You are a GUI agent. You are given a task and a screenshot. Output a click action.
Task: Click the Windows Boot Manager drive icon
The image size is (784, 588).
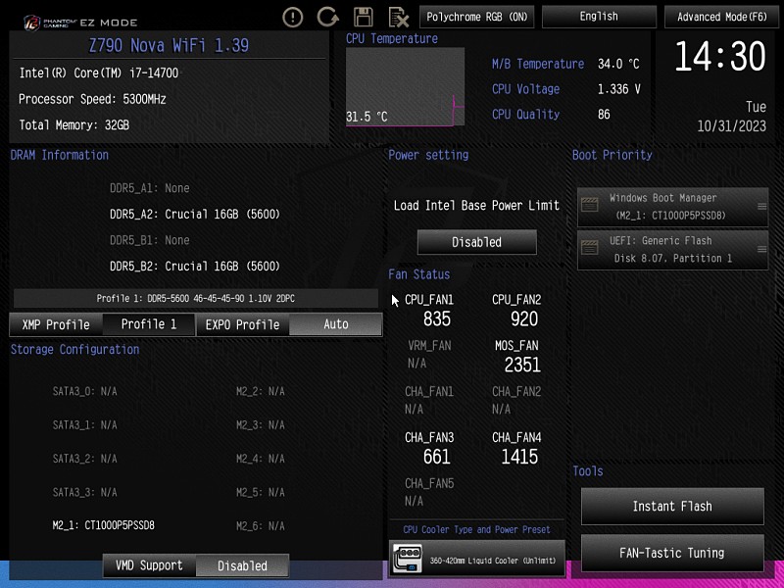[589, 206]
